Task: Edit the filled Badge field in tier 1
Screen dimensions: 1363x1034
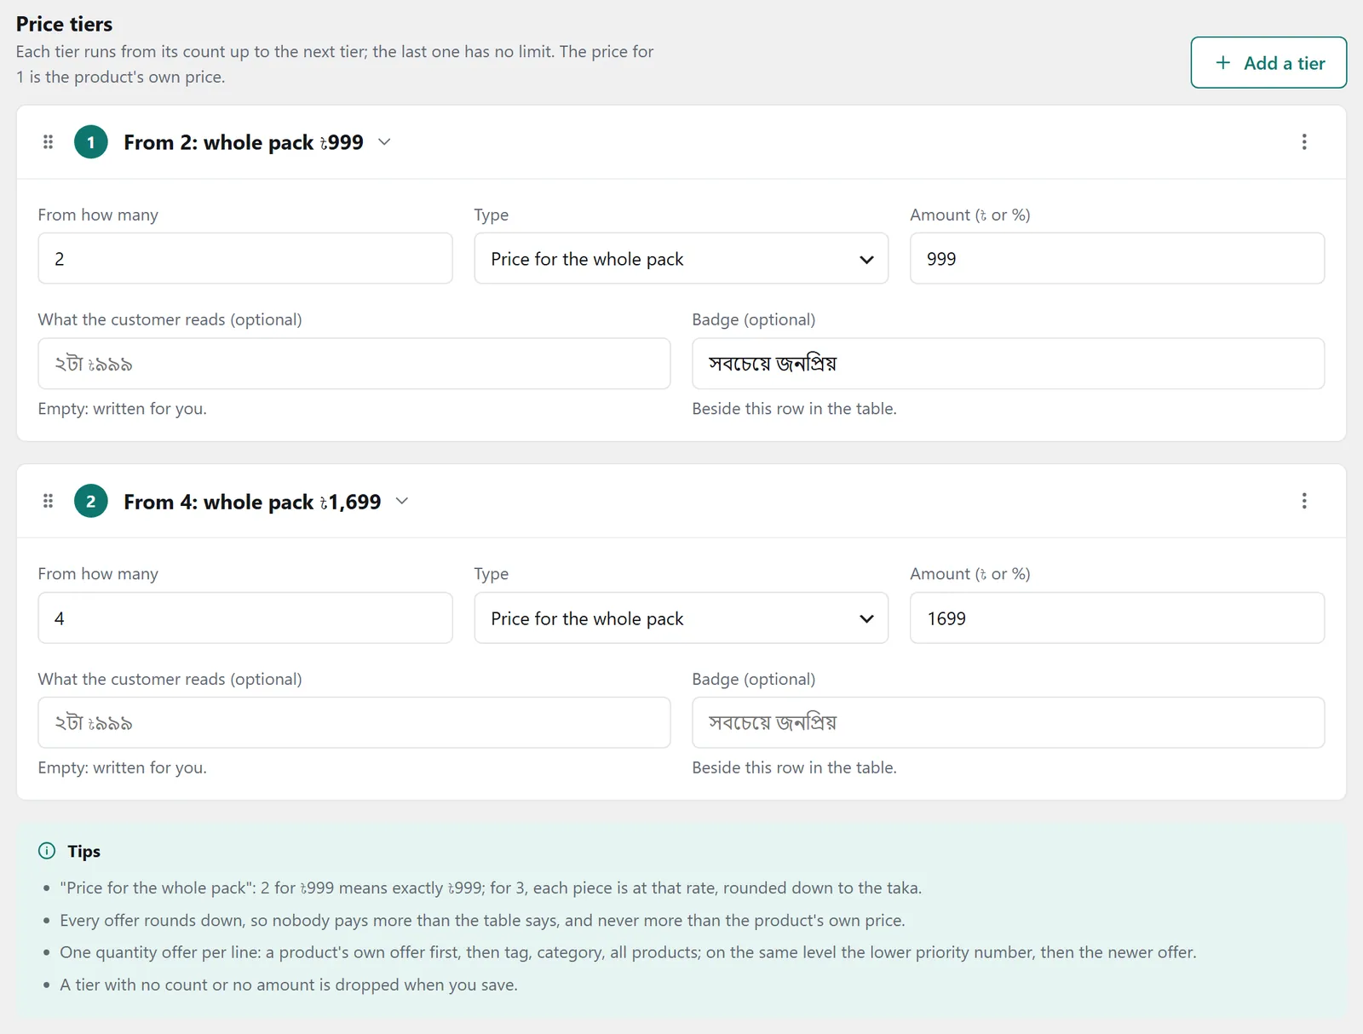Action: (x=1008, y=364)
